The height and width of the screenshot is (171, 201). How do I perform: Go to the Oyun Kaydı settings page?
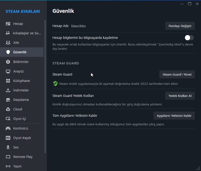22,138
